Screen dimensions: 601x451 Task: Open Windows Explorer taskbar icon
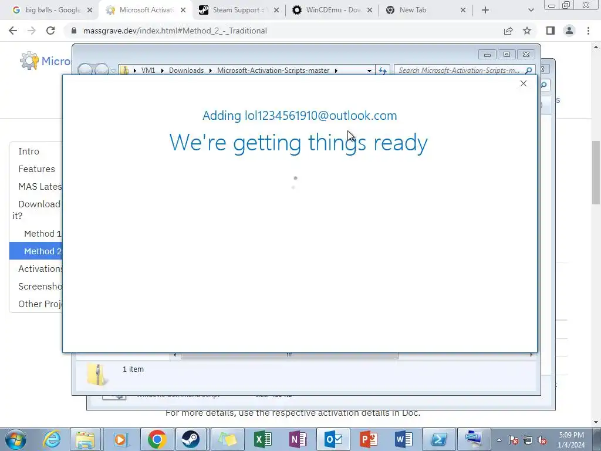point(85,439)
